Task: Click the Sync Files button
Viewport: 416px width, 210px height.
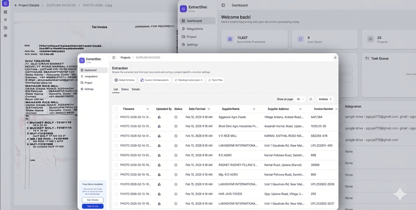Action: pyautogui.click(x=215, y=80)
